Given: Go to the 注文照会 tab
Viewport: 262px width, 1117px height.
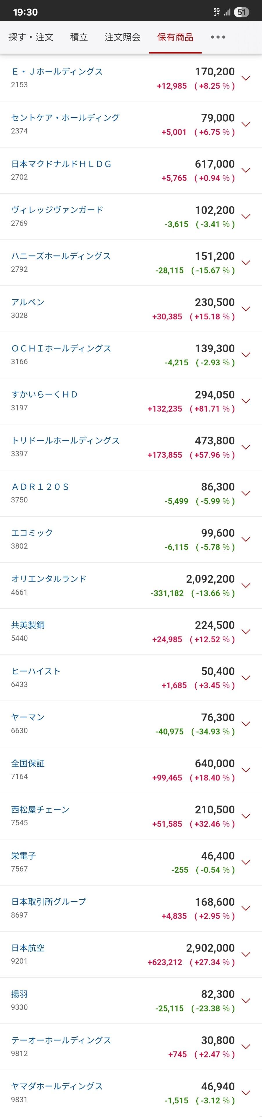Looking at the screenshot, I should (123, 37).
